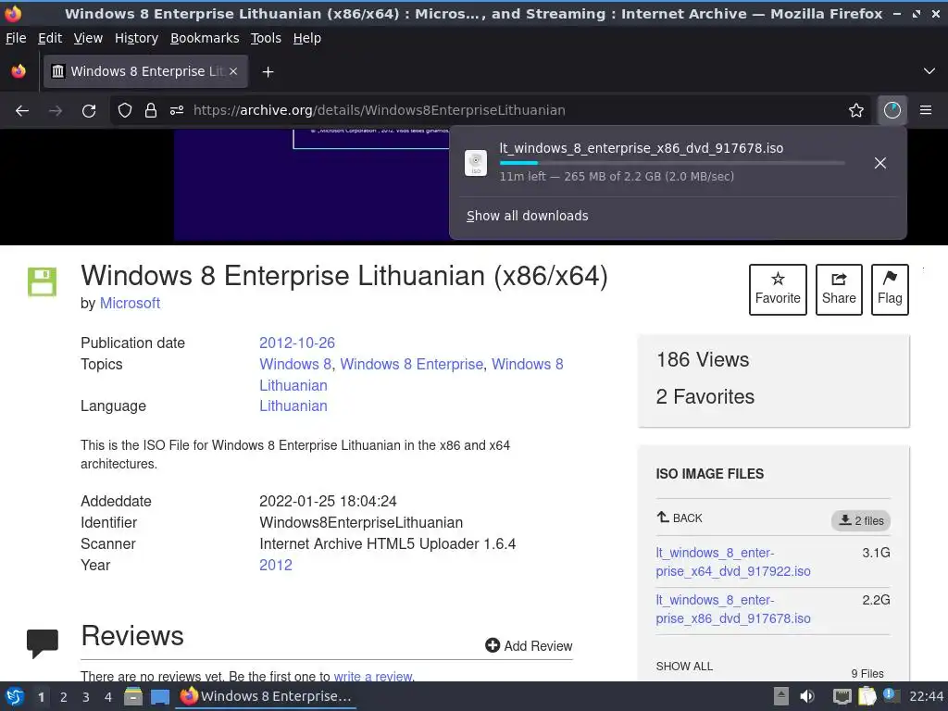948x711 pixels.
Task: Flag this archive item
Action: (890, 290)
